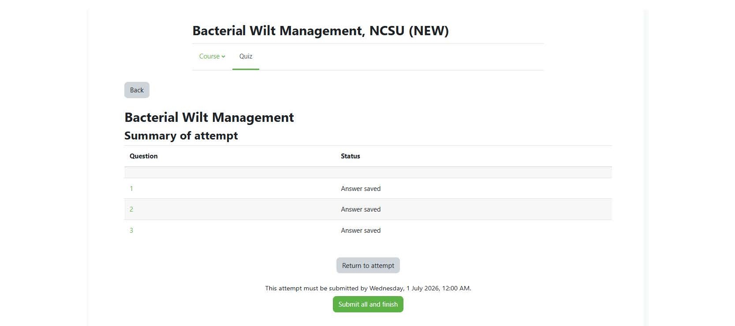735x326 pixels.
Task: Click Return to attempt button
Action: [368, 266]
